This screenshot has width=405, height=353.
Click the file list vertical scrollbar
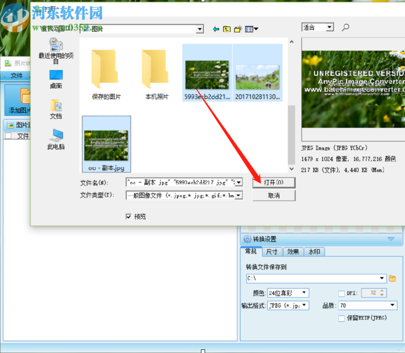pyautogui.click(x=291, y=134)
